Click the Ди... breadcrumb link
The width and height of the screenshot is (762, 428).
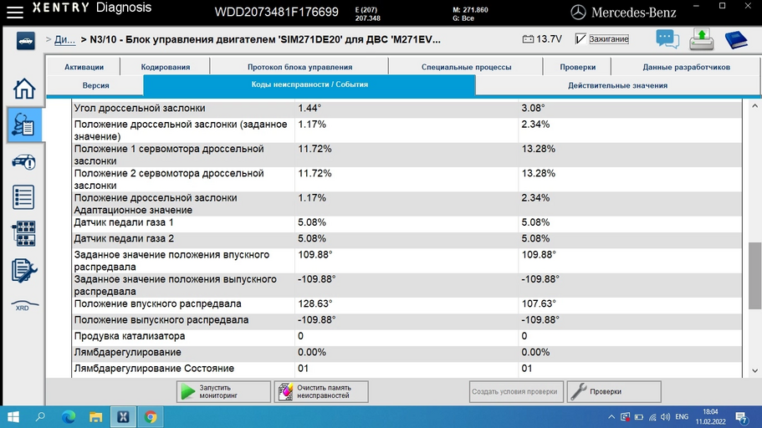pyautogui.click(x=64, y=39)
